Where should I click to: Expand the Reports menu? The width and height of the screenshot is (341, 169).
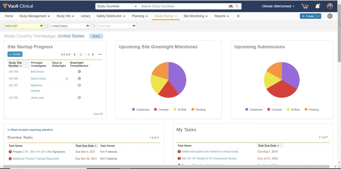[x=222, y=16]
